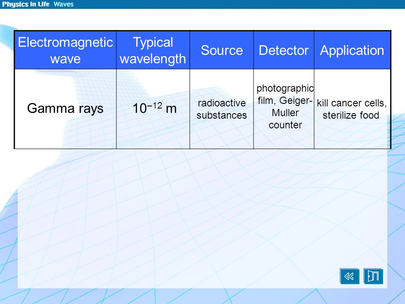Click the 'Physics in Life' header title

26,4
